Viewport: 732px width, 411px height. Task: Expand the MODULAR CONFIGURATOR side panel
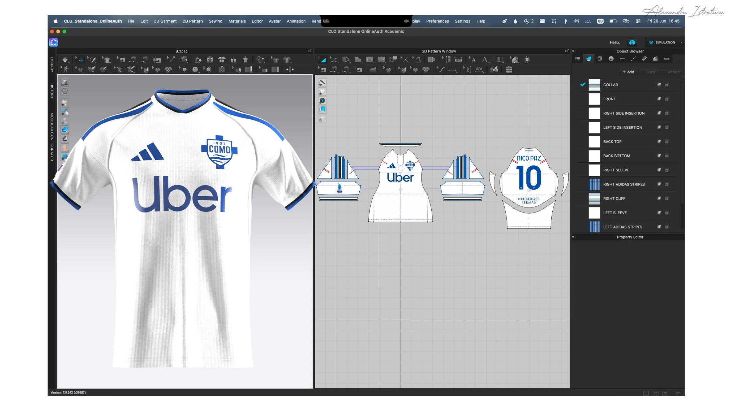pyautogui.click(x=52, y=137)
